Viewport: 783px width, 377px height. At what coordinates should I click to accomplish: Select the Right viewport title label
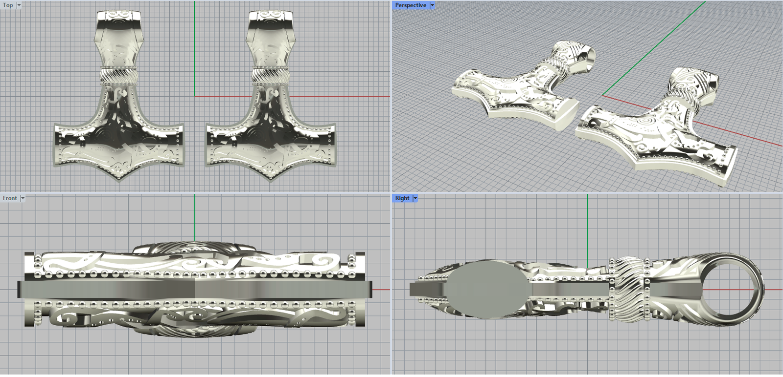click(402, 198)
